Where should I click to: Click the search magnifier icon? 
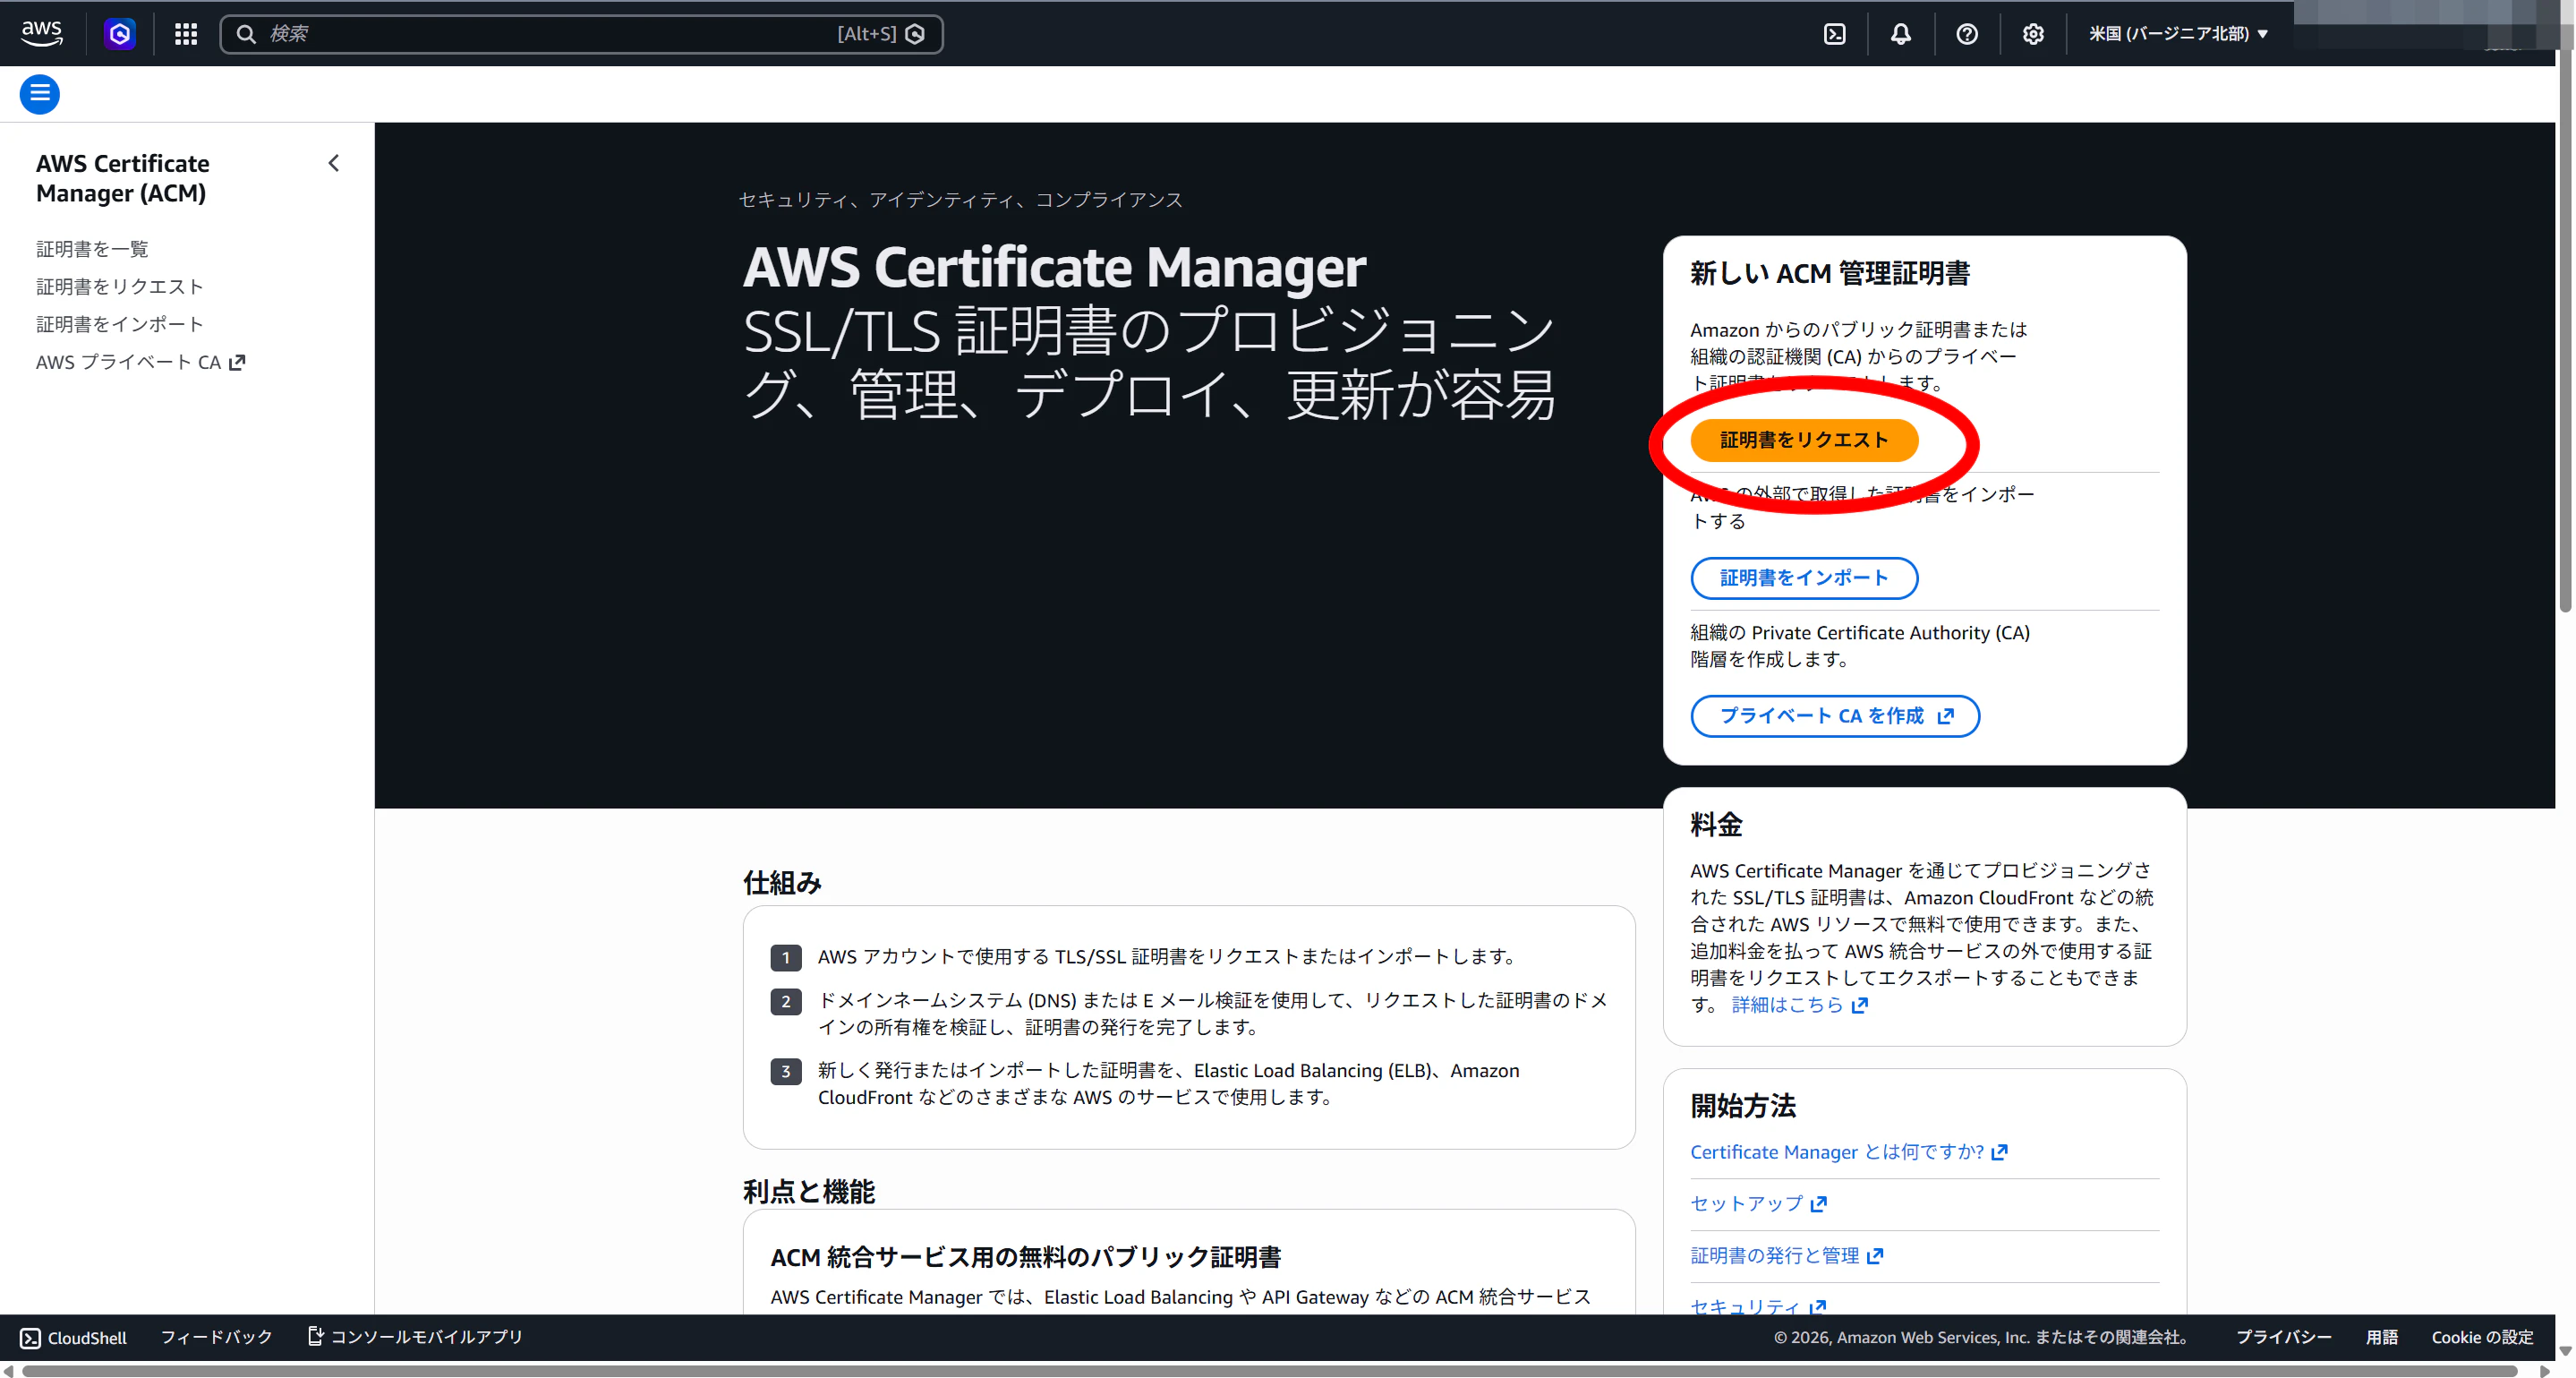click(x=246, y=34)
